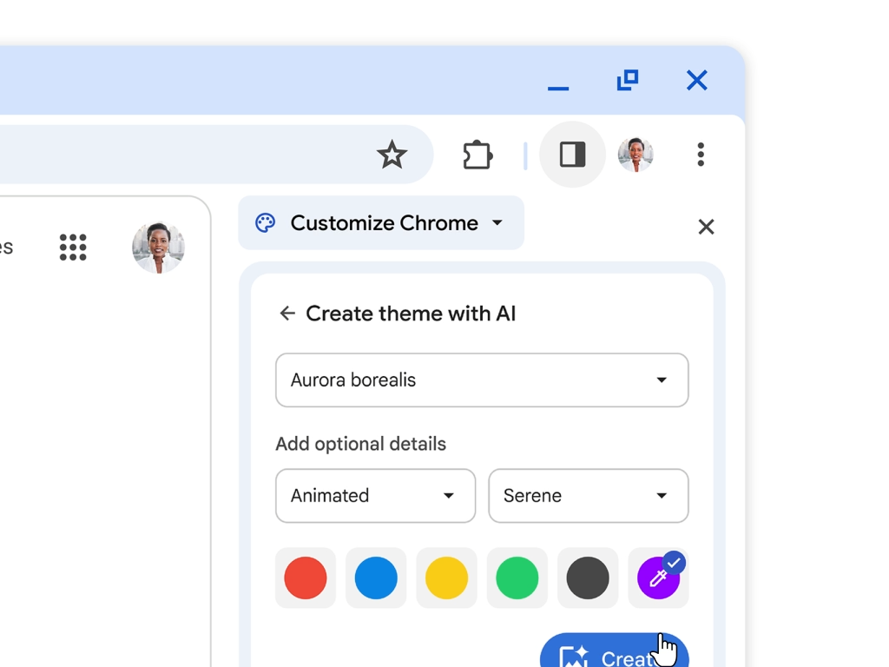This screenshot has width=889, height=667.
Task: Open the Animated style dropdown
Action: pyautogui.click(x=375, y=496)
